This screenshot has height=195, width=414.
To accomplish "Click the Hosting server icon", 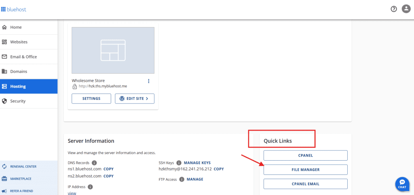I will pos(4,87).
